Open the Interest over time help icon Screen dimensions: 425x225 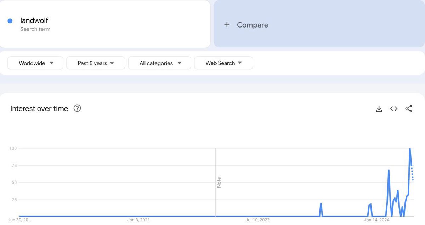click(x=77, y=108)
